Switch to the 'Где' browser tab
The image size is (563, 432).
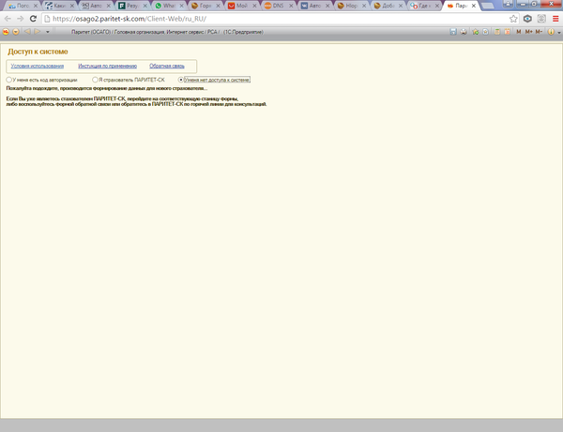pos(424,6)
